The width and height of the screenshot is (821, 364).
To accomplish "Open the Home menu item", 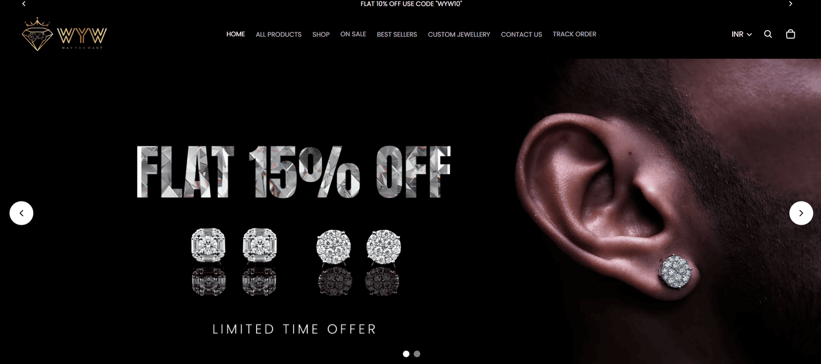I will [236, 34].
